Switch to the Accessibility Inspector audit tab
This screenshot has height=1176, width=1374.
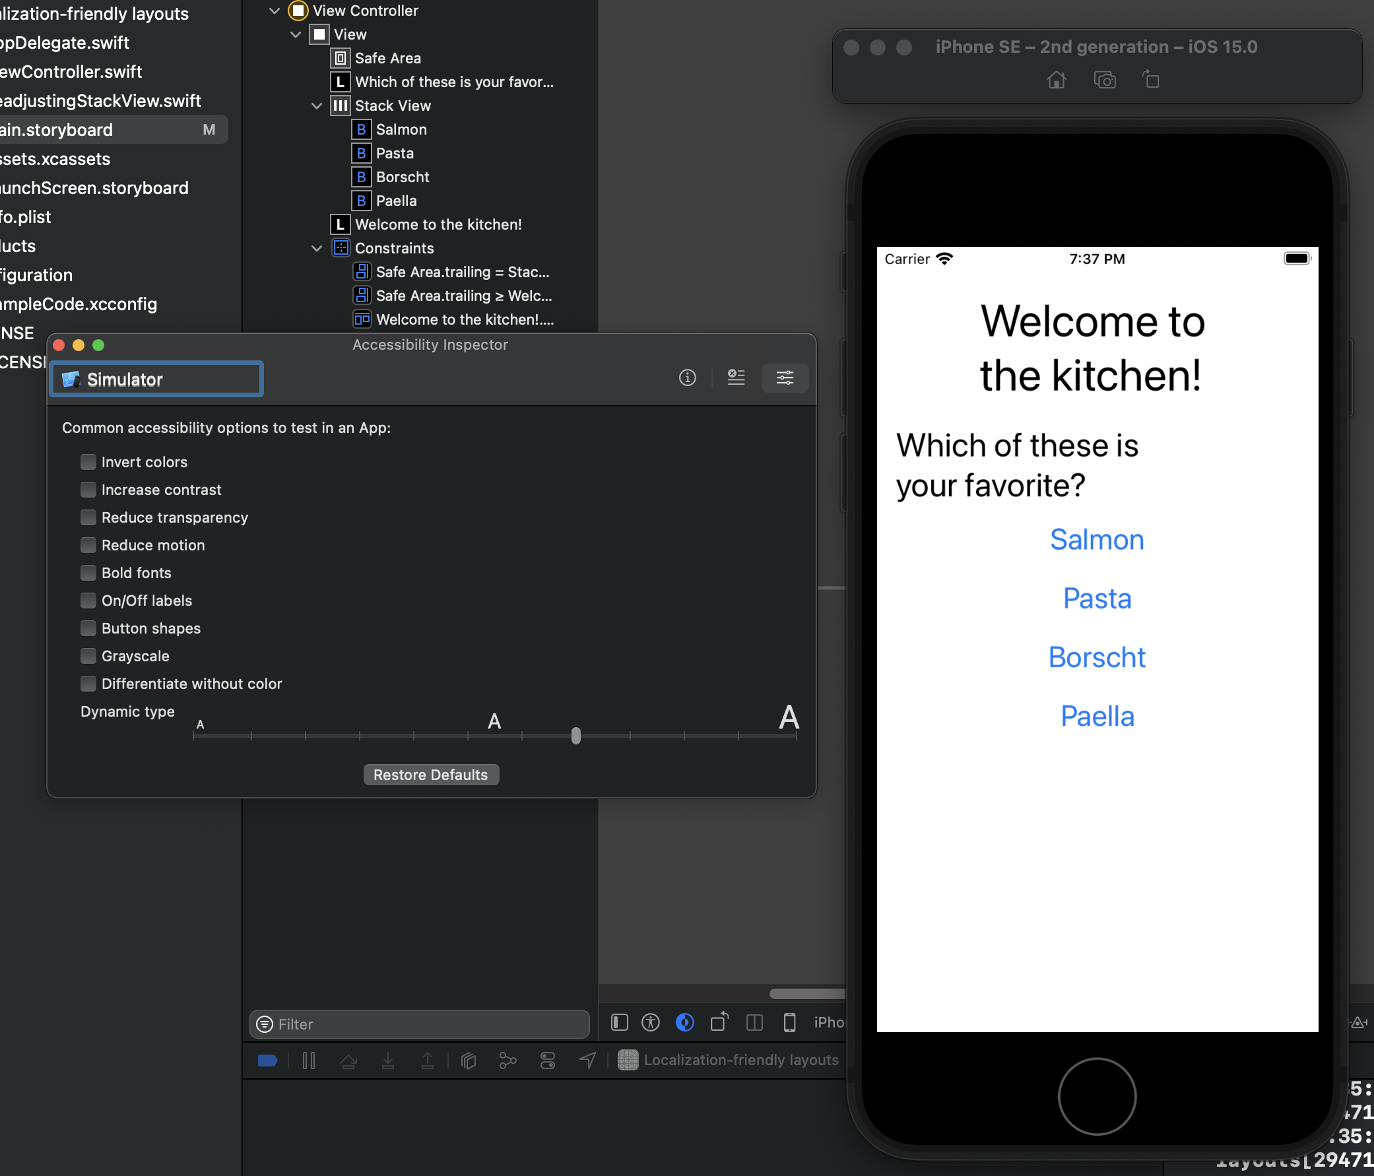[x=736, y=378]
